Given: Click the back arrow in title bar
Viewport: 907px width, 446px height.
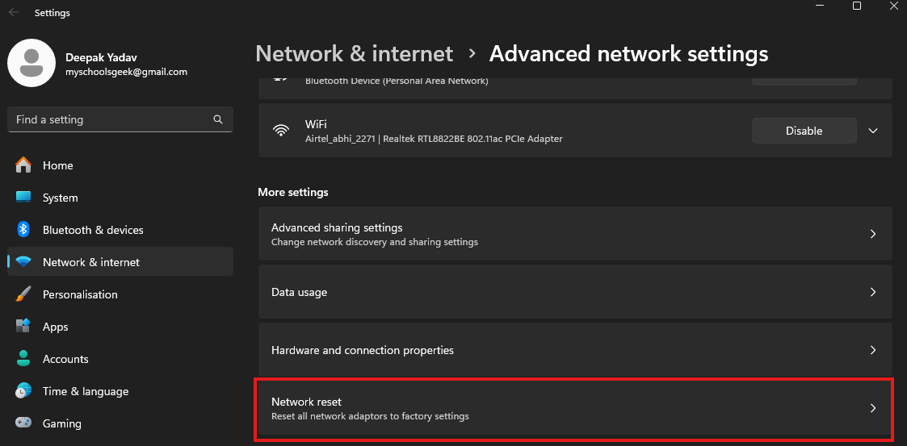Looking at the screenshot, I should [x=14, y=13].
